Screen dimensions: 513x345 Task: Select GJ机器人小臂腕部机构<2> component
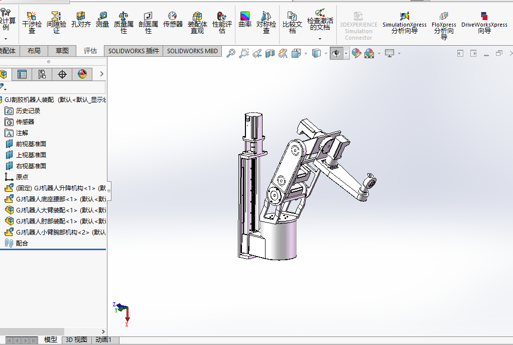55,233
